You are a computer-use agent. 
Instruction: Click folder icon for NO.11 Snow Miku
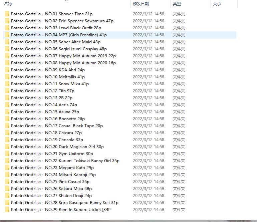click(x=7, y=84)
